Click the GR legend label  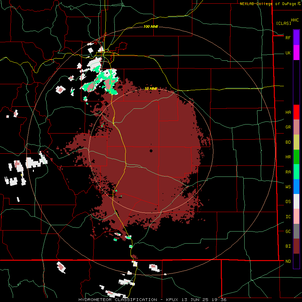288,127
